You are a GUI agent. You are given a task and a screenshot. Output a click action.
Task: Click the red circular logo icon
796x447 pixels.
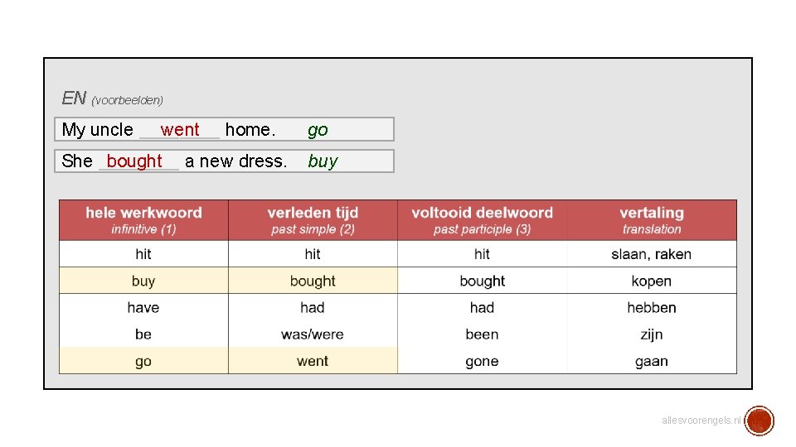759,421
